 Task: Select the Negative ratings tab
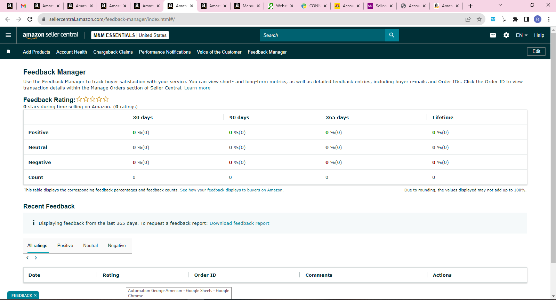(117, 246)
